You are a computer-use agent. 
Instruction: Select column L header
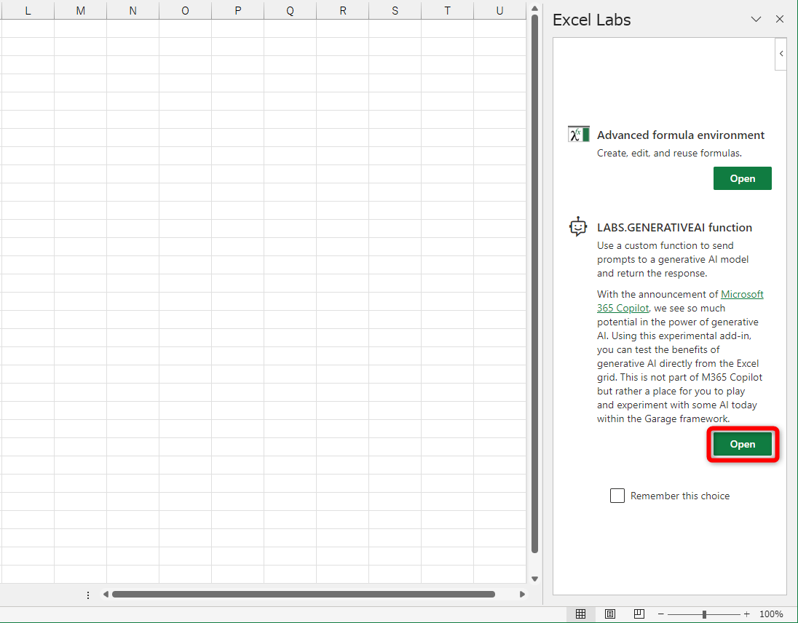pyautogui.click(x=28, y=11)
